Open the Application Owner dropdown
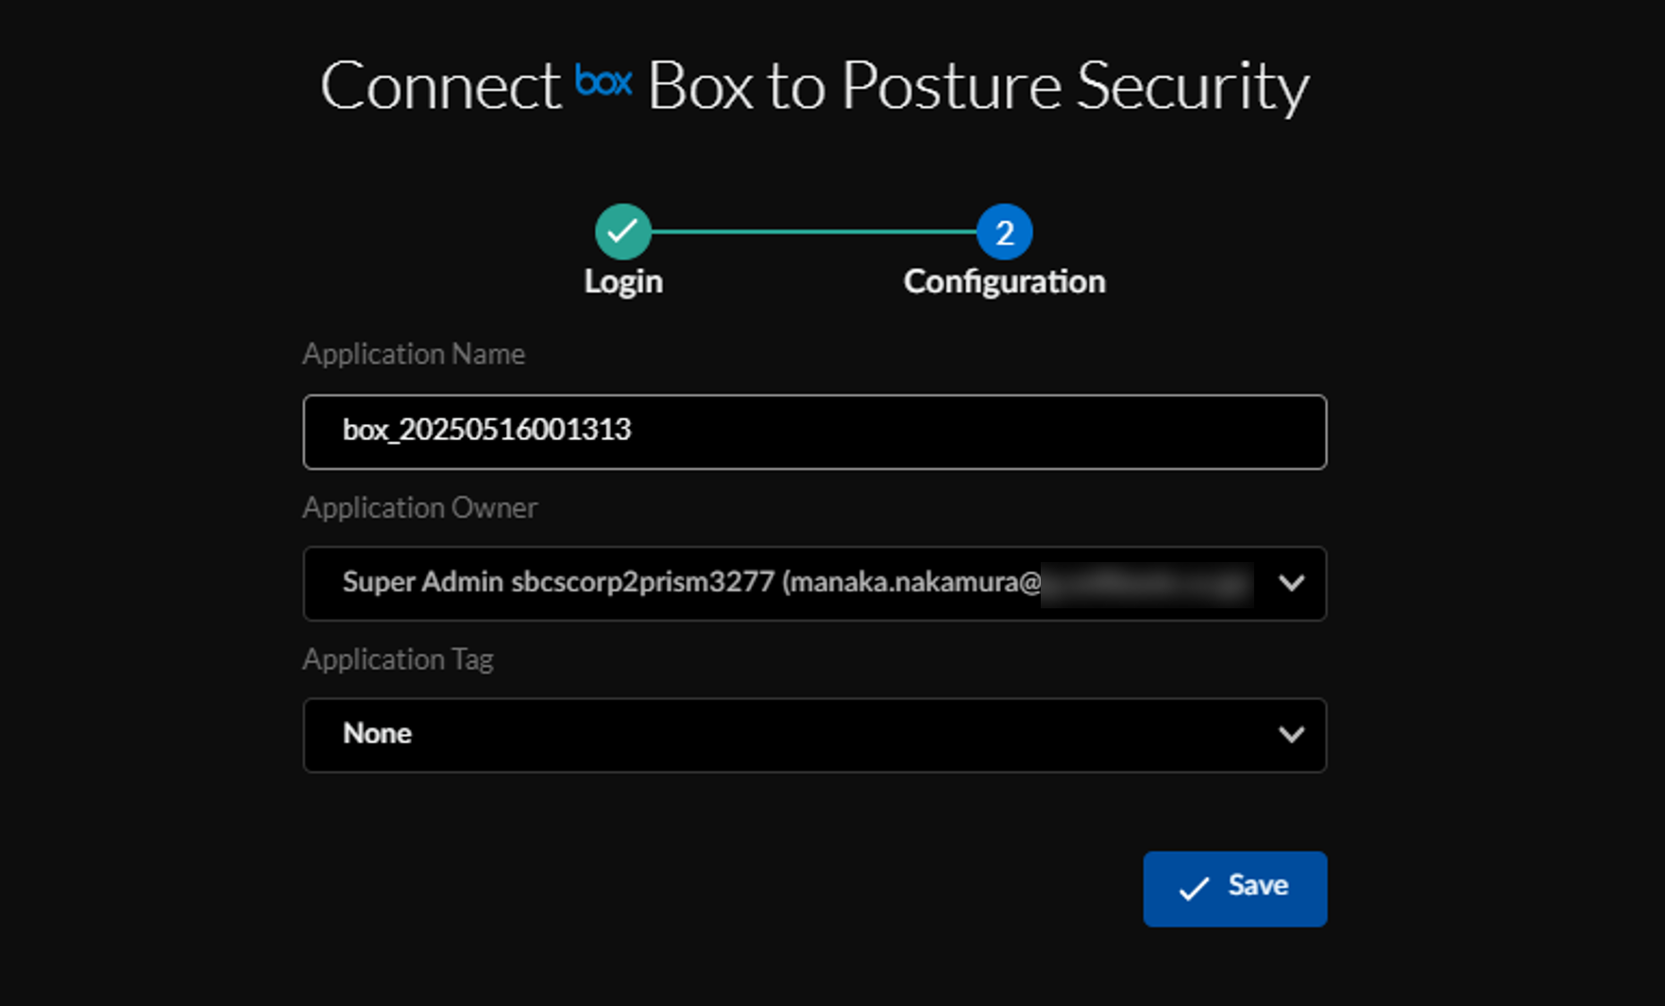Image resolution: width=1665 pixels, height=1006 pixels. click(814, 583)
